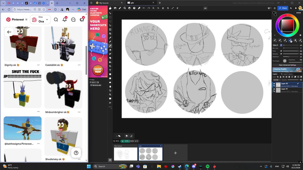This screenshot has height=170, width=303.
Task: Select the brush tool in Magma's left toolbar
Action: coord(110,46)
